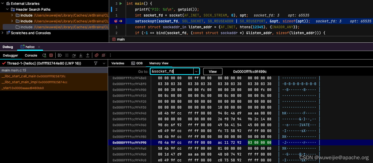Image resolution: width=373 pixels, height=163 pixels.
Task: Click the filter frames icon
Action: click(x=96, y=63)
